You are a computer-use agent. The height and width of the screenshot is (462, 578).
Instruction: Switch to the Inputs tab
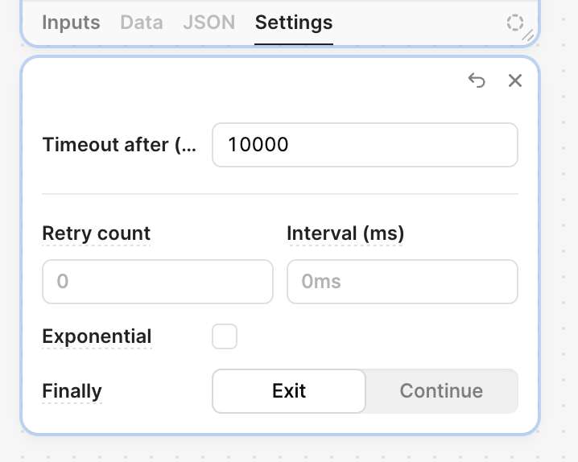tap(71, 23)
